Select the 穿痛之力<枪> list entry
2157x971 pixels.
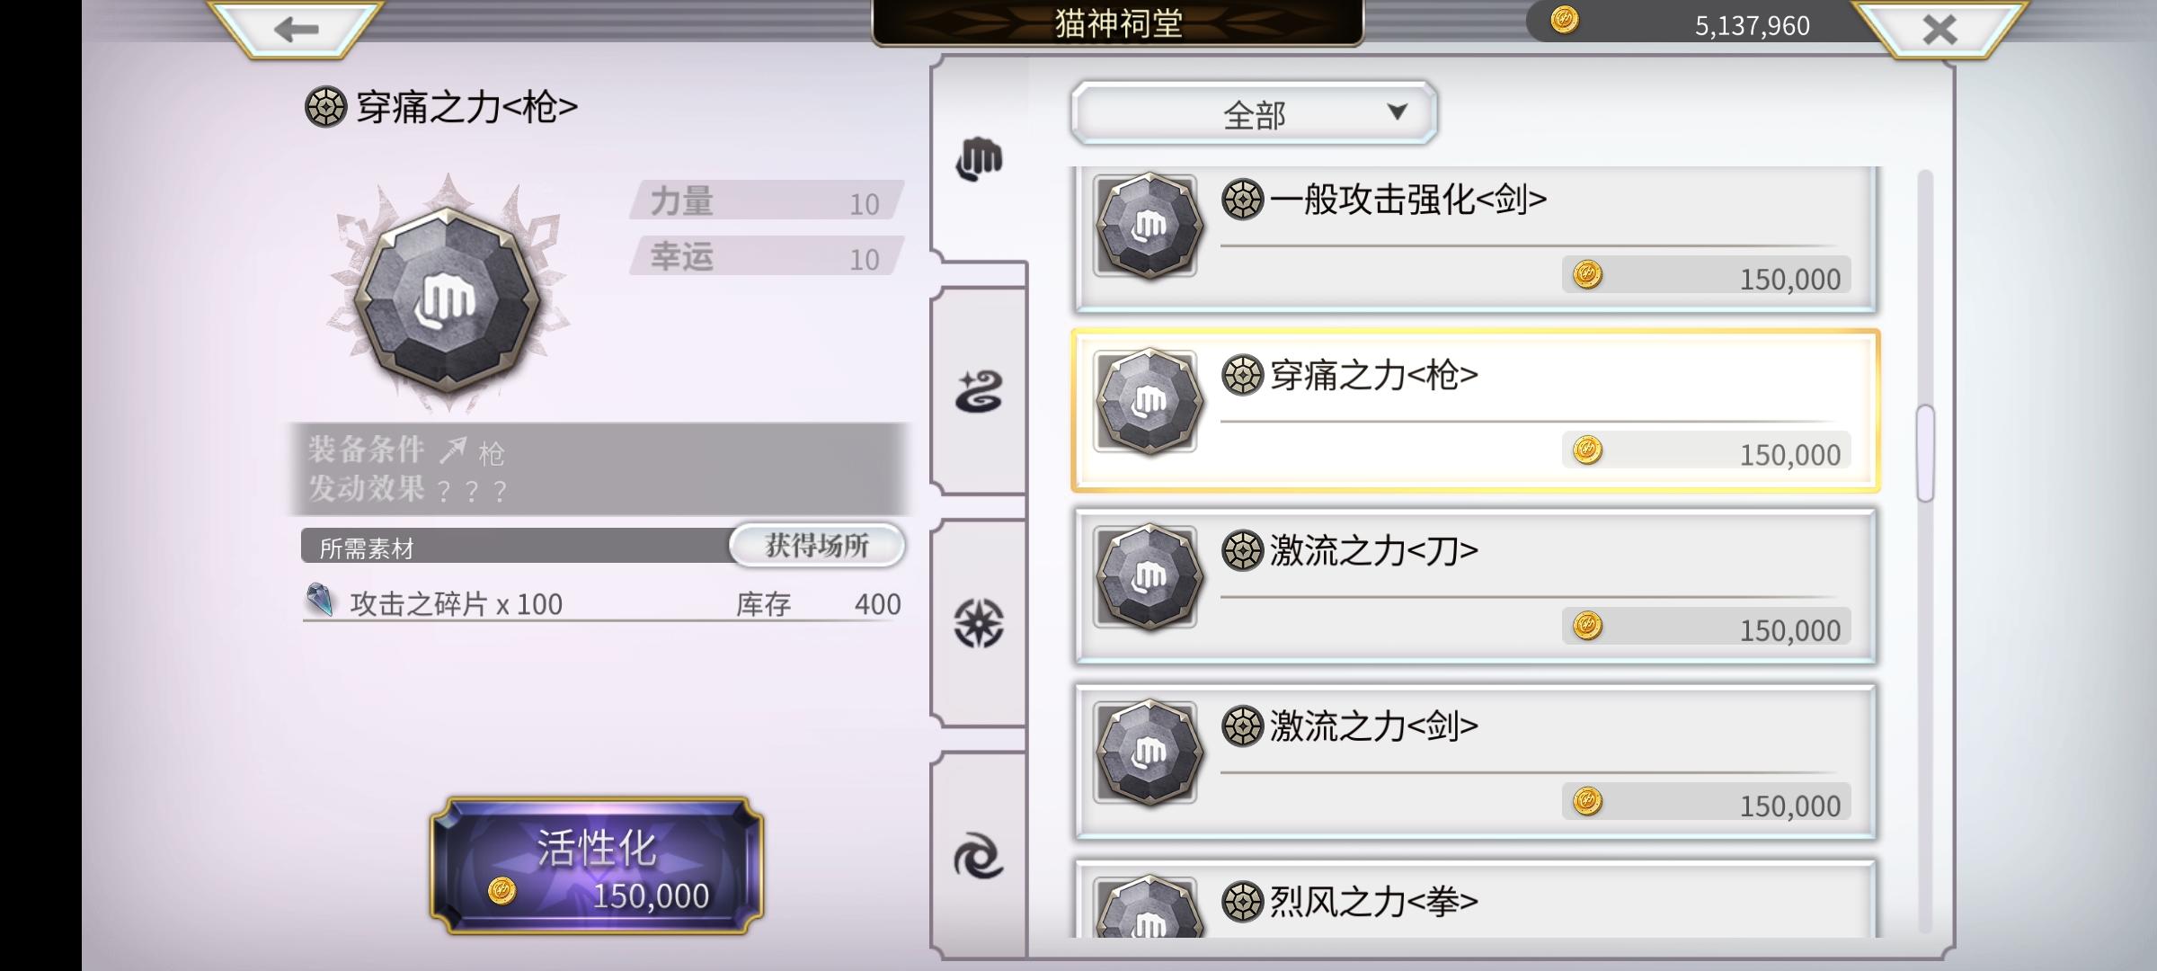pyautogui.click(x=1476, y=411)
